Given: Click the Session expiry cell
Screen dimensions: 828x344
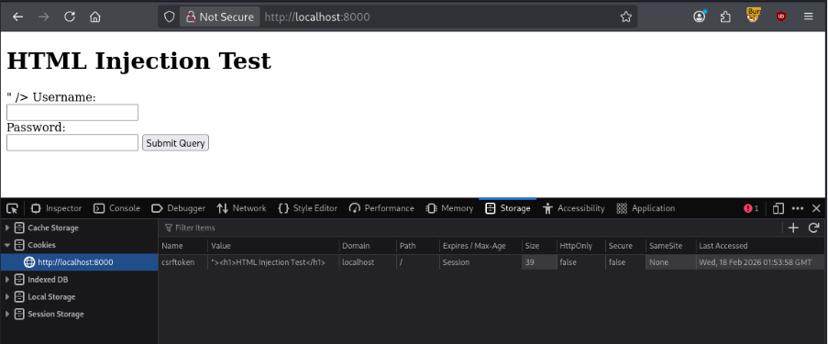Looking at the screenshot, I should 480,262.
